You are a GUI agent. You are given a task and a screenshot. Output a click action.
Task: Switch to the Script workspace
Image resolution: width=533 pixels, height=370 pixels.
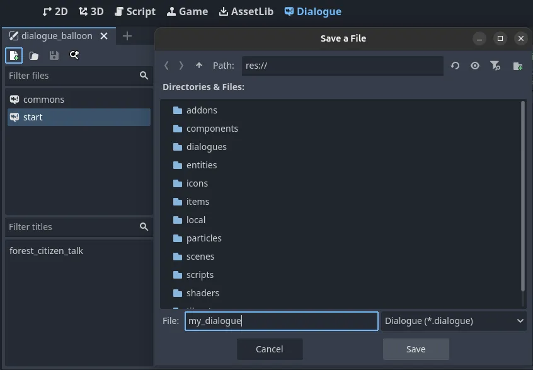coord(135,11)
